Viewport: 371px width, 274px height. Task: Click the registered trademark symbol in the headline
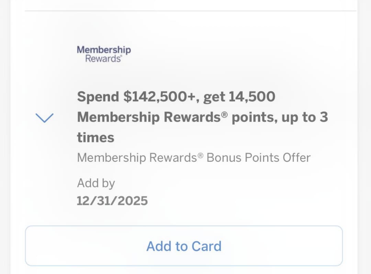224,114
